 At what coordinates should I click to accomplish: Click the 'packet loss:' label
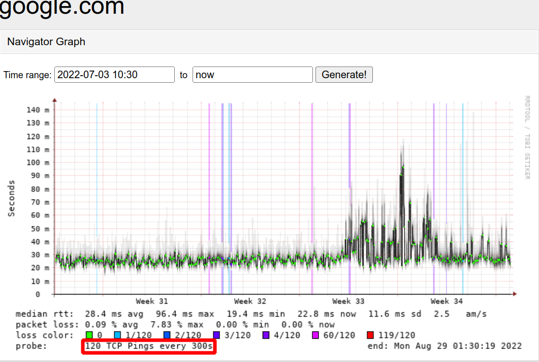pos(47,324)
